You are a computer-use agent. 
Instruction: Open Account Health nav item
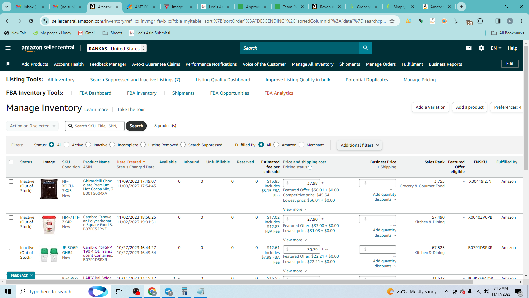69,64
